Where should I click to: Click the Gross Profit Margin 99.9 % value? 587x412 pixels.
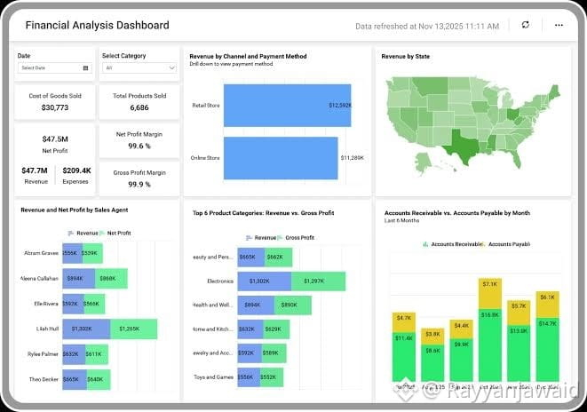tap(139, 185)
